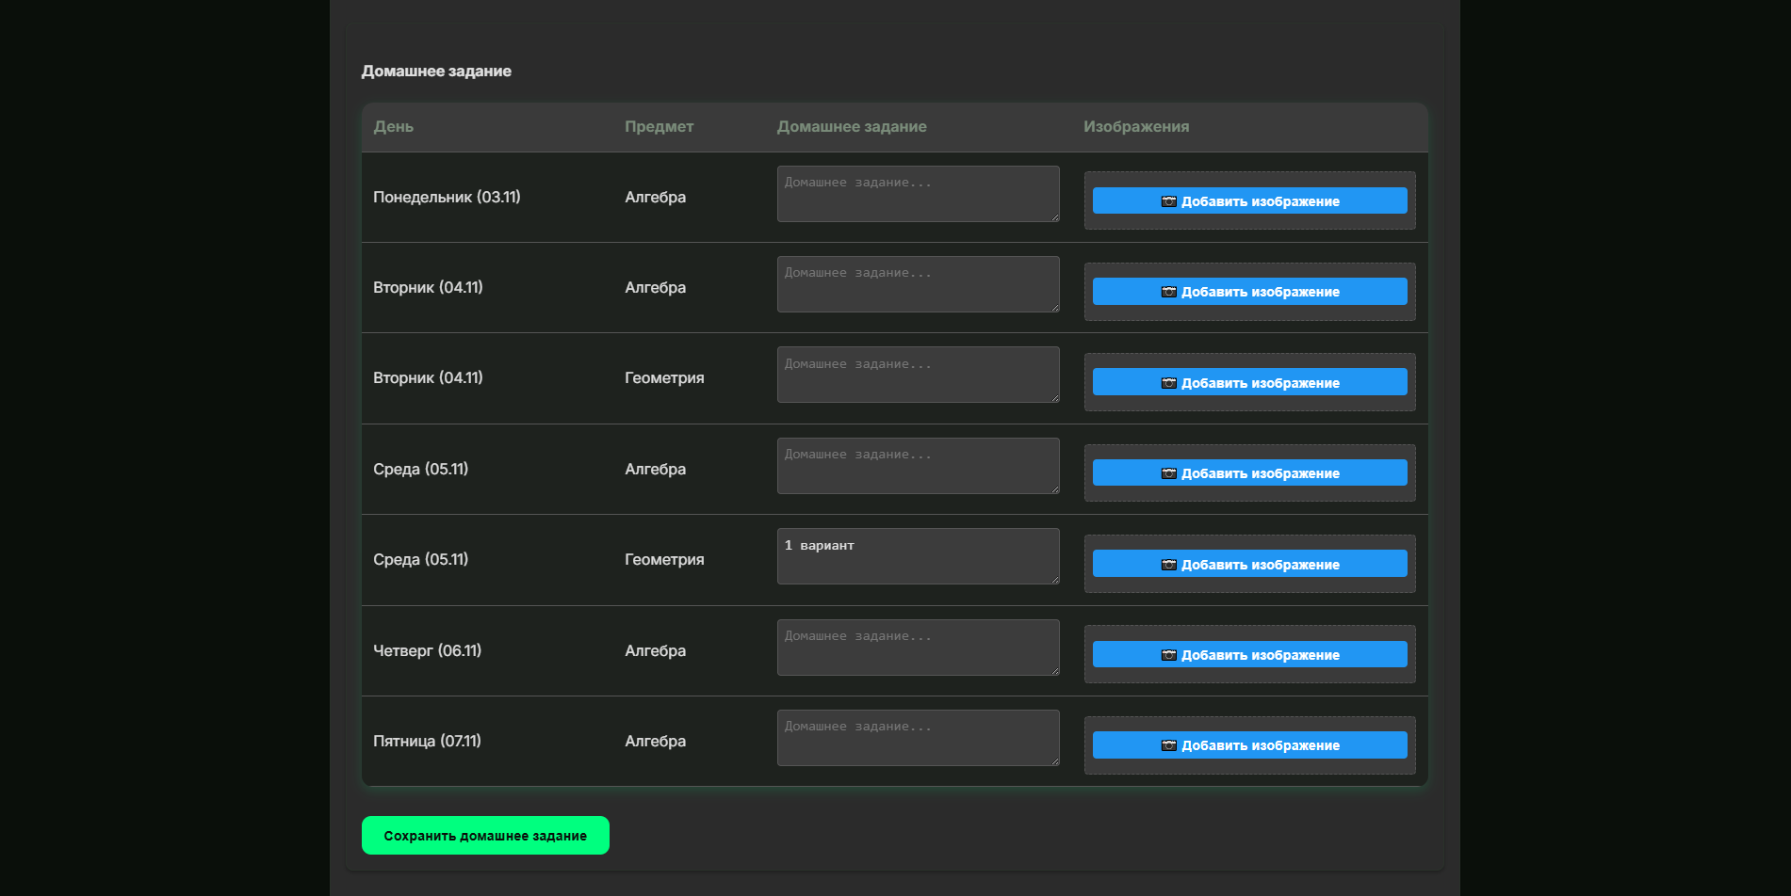
Task: Click the field containing "1 вариант"
Action: click(919, 556)
